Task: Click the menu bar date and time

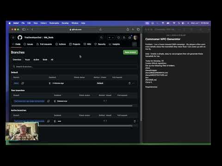Action: 200,23
